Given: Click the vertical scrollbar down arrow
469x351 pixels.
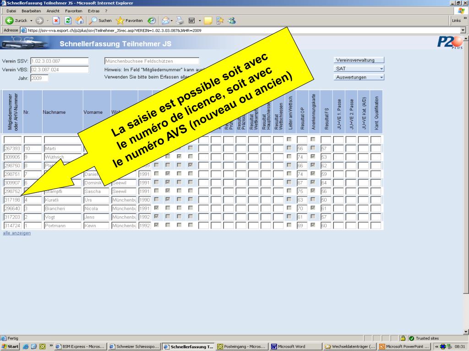Looking at the screenshot, I should [466, 332].
